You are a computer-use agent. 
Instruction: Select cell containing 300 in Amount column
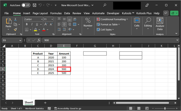click(x=64, y=65)
